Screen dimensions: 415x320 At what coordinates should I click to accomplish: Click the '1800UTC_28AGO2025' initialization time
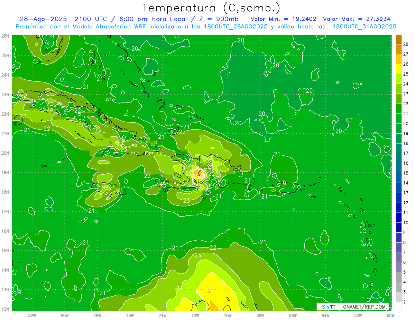tap(236, 27)
